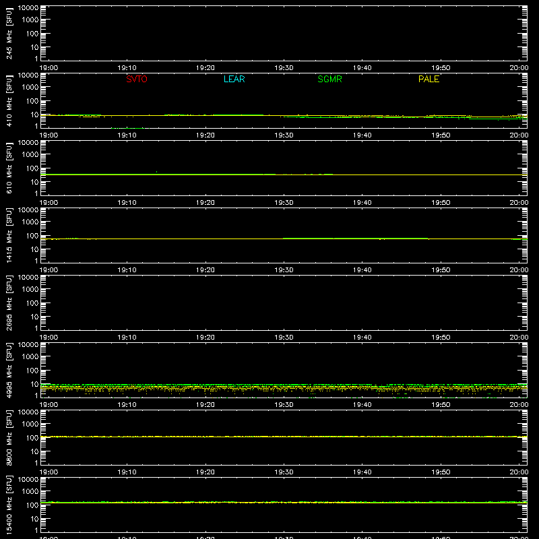
Task: Select the 4995 MHz [SFU] axis title
Action: (9, 370)
